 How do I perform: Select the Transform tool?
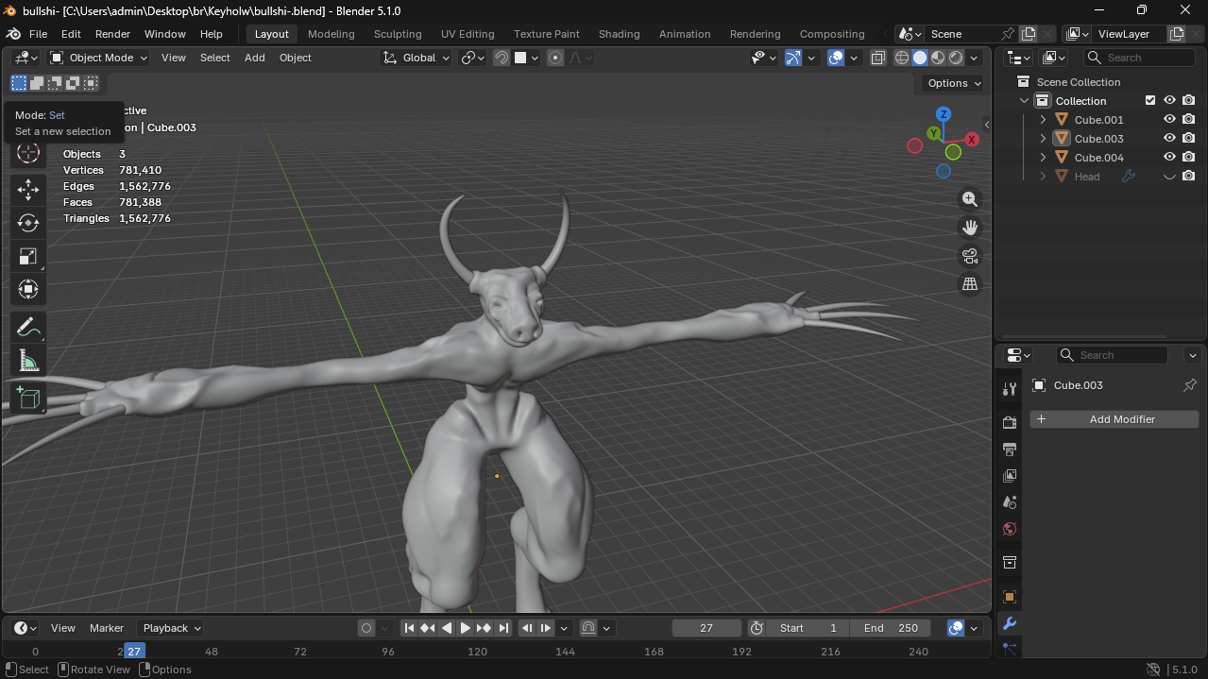[x=28, y=289]
